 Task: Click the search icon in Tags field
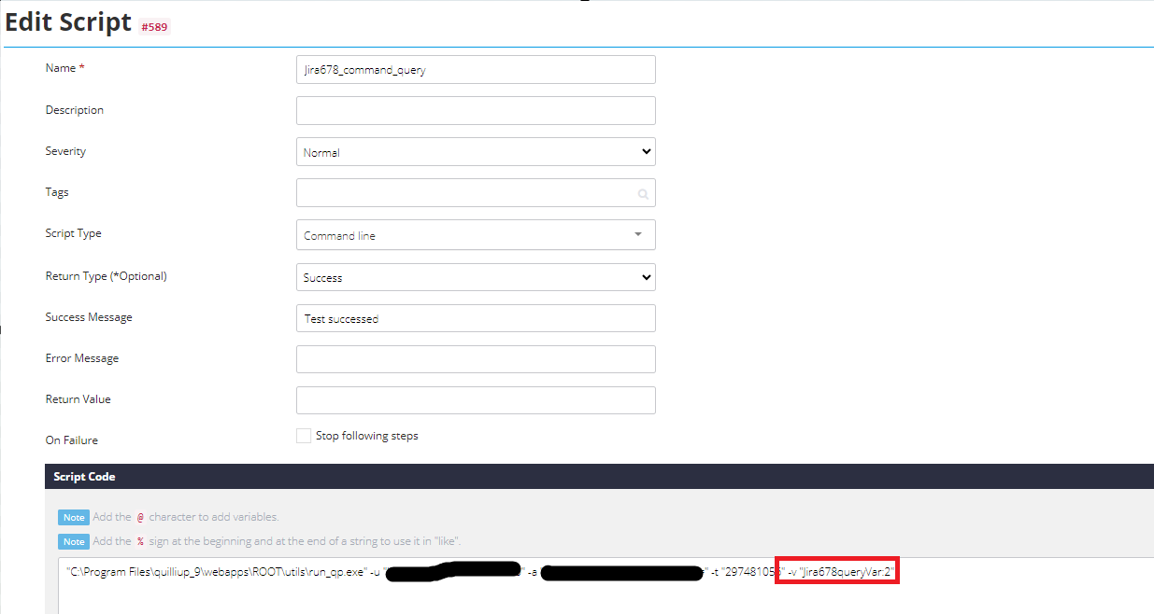click(643, 193)
